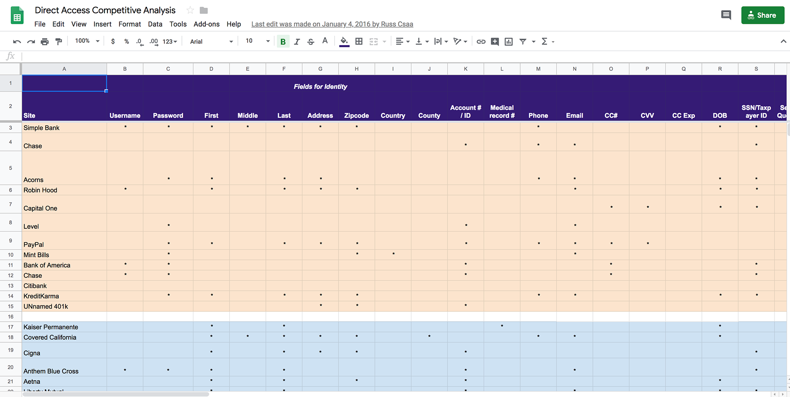
Task: Select the paint format roller icon
Action: (58, 42)
